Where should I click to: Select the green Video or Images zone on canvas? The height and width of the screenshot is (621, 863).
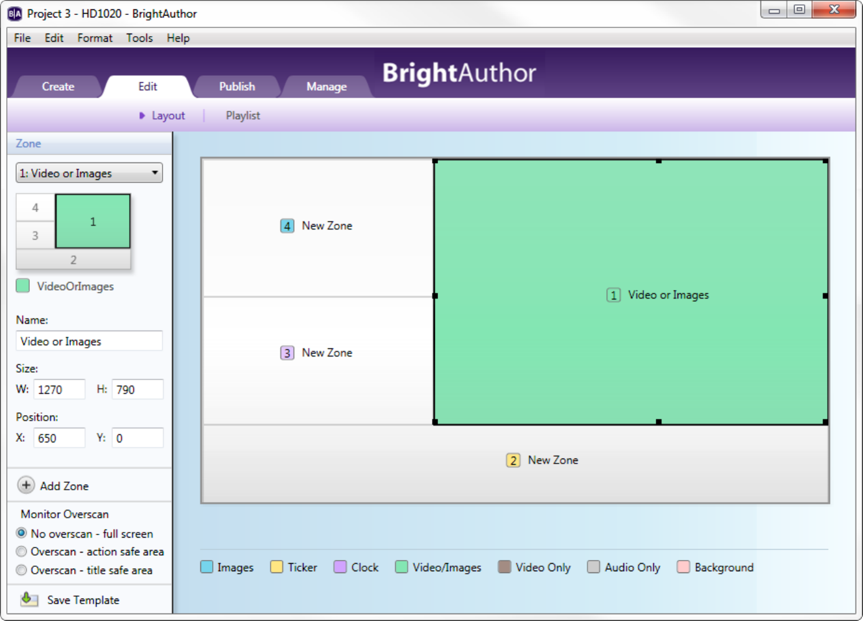[x=630, y=292]
